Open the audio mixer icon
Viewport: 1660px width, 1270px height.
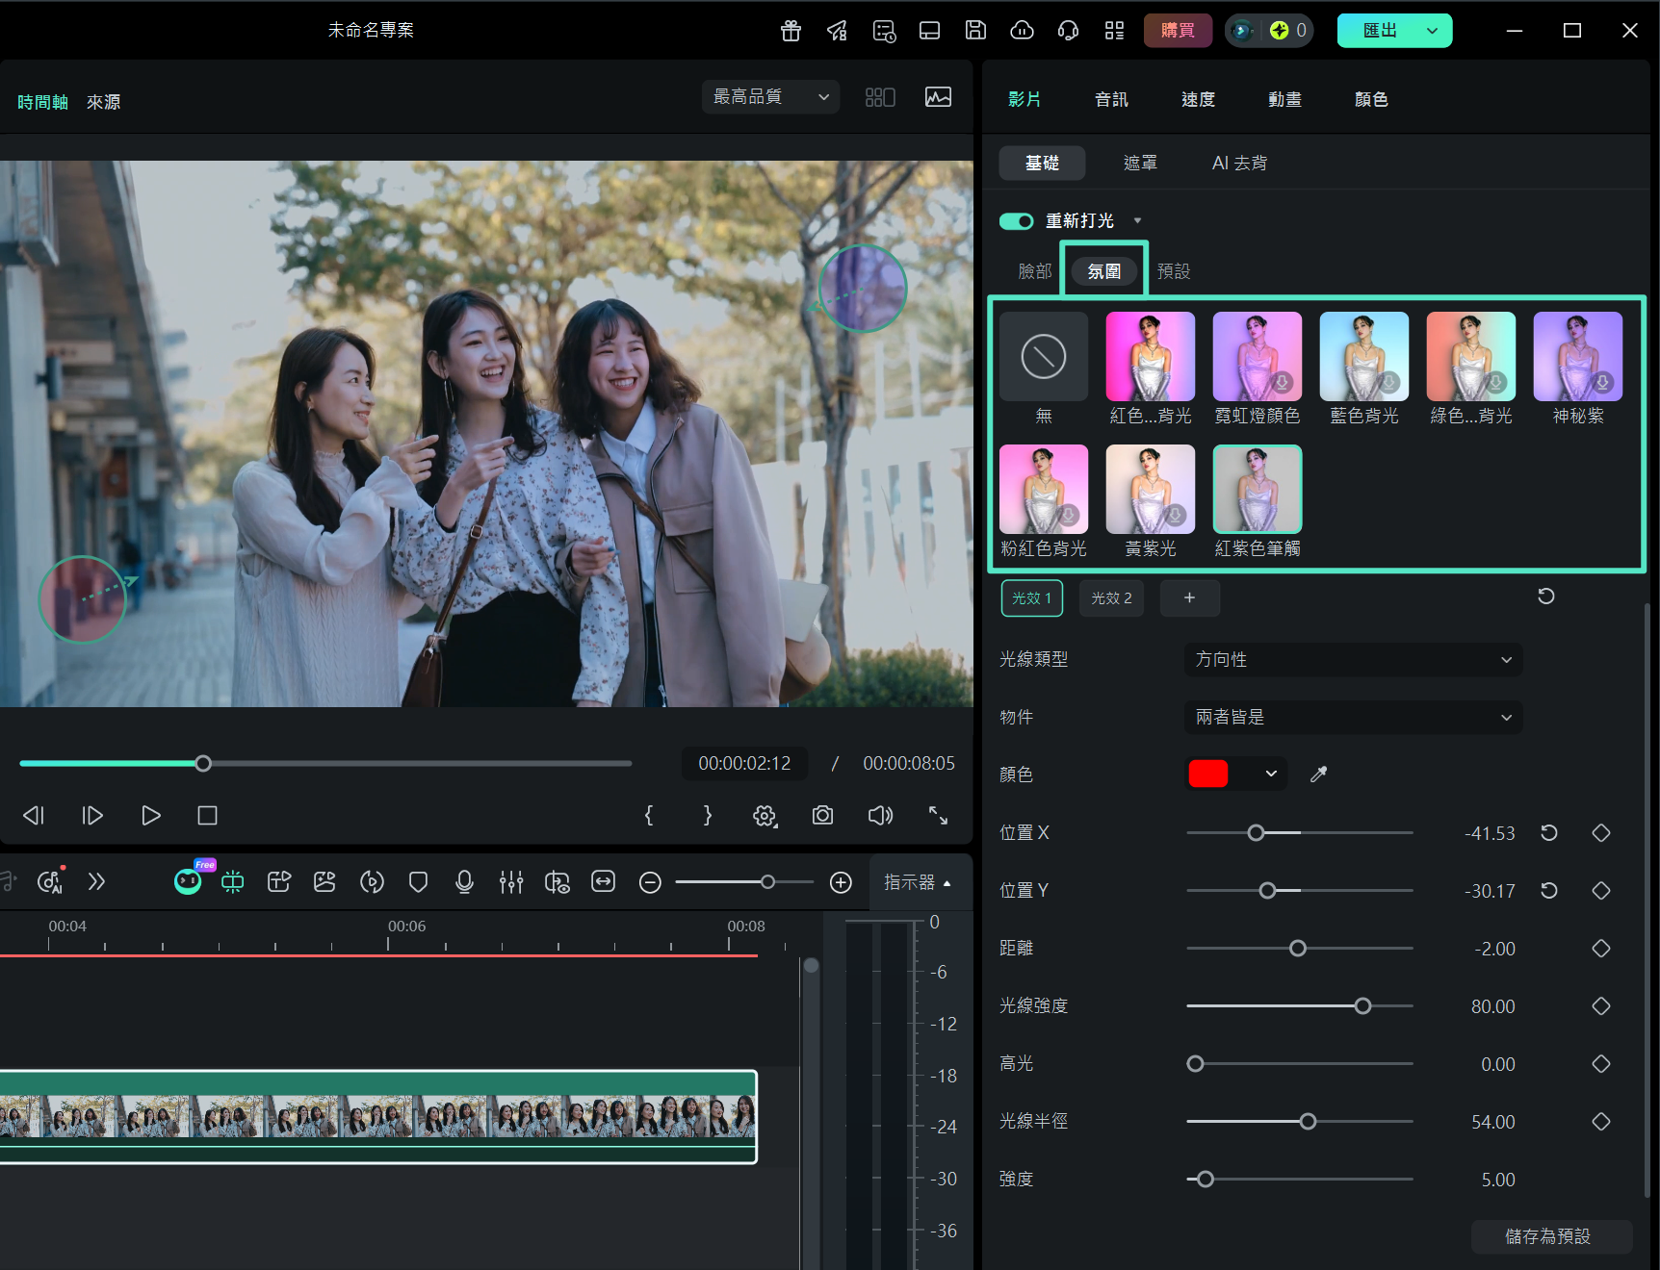point(511,882)
